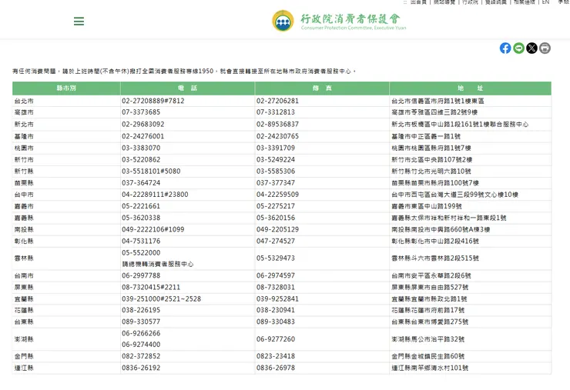Select the fax number 03-5585306
The height and width of the screenshot is (390, 570).
click(276, 172)
